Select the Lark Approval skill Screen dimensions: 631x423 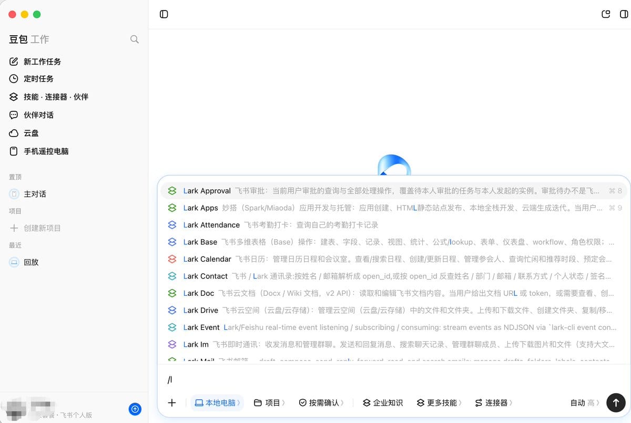(x=394, y=191)
